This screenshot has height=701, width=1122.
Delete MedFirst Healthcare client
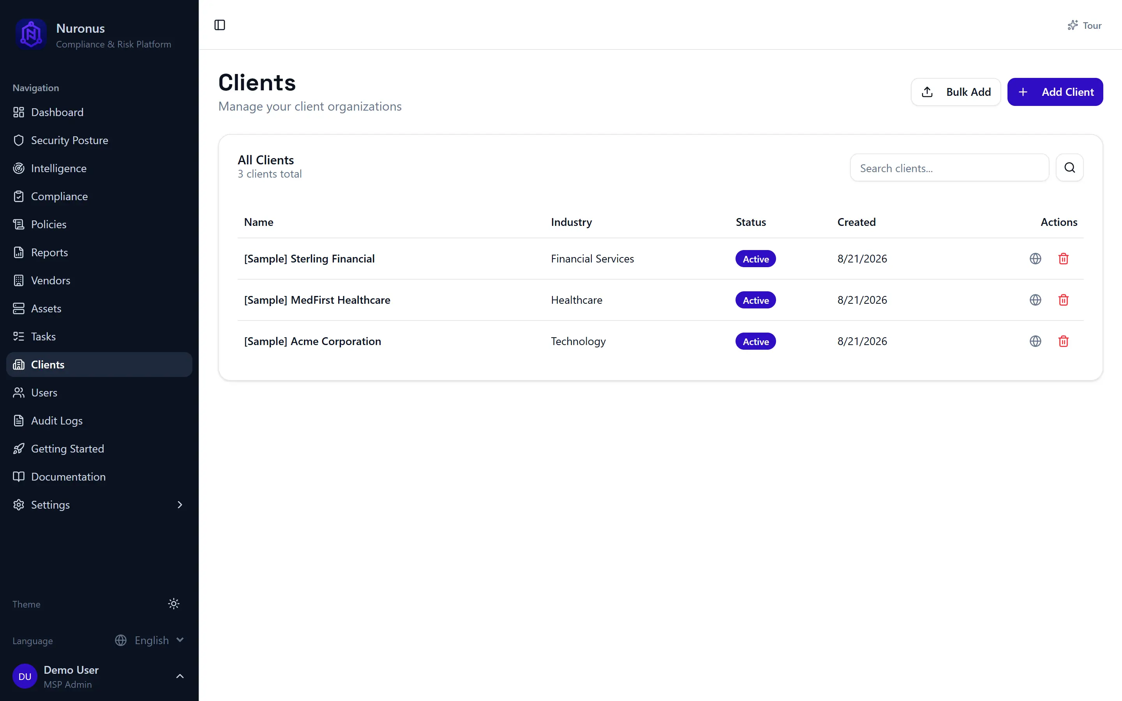click(x=1063, y=300)
